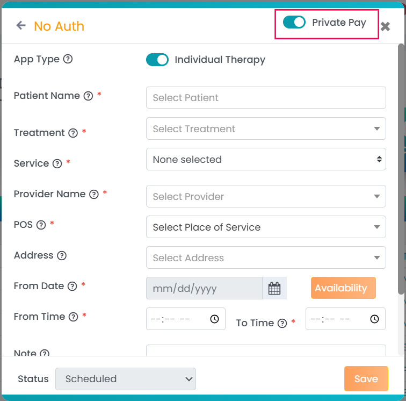Toggle the Individual Therapy switch
This screenshot has width=406, height=401.
[x=157, y=60]
